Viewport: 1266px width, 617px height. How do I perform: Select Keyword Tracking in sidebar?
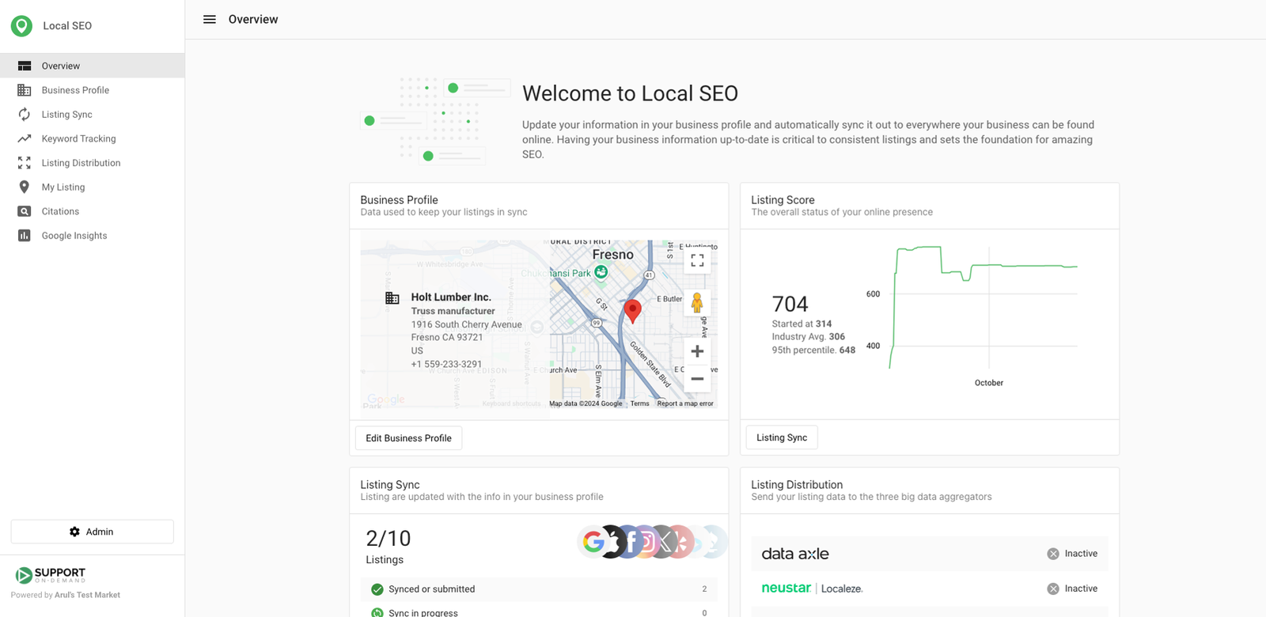78,139
